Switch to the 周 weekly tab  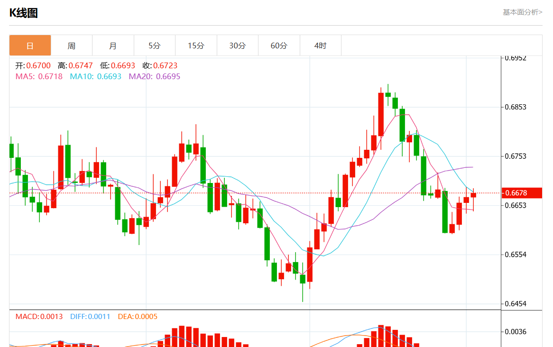coord(72,46)
